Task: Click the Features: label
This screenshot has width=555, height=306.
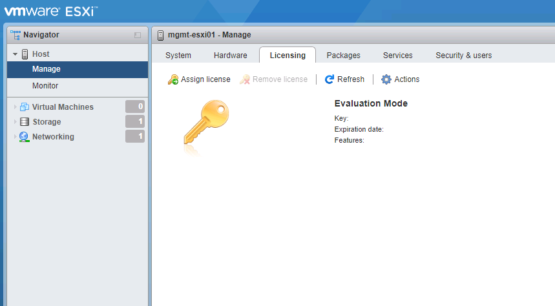Action: (350, 140)
